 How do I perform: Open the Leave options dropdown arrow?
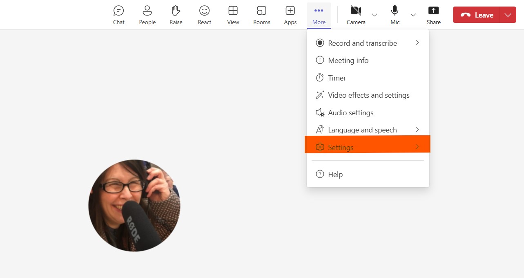pos(508,15)
